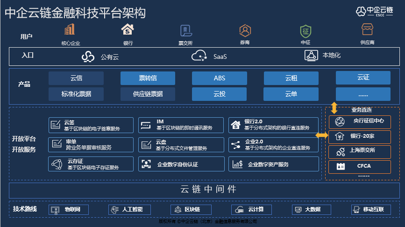This screenshot has width=405, height=227.
Task: Click the 业务直连 heading text
Action: tap(362, 110)
